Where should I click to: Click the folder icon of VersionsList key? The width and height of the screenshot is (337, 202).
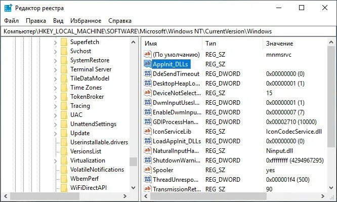[x=64, y=151]
